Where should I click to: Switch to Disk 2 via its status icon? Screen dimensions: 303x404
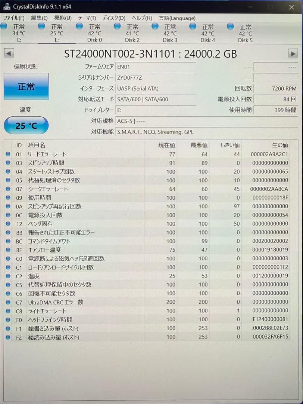point(117,26)
